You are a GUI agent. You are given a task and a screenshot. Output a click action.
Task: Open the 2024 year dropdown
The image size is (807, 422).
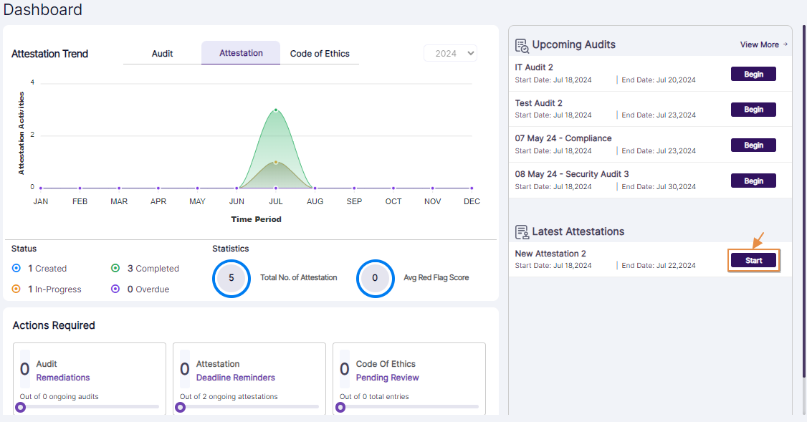coord(450,53)
